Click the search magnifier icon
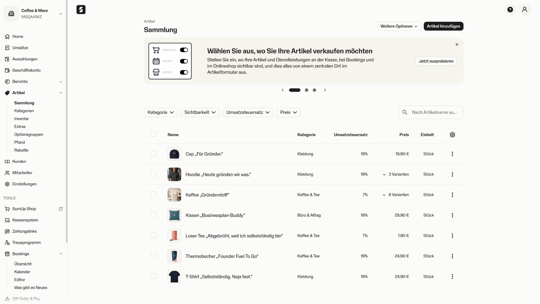The height and width of the screenshot is (304, 540). pyautogui.click(x=405, y=112)
